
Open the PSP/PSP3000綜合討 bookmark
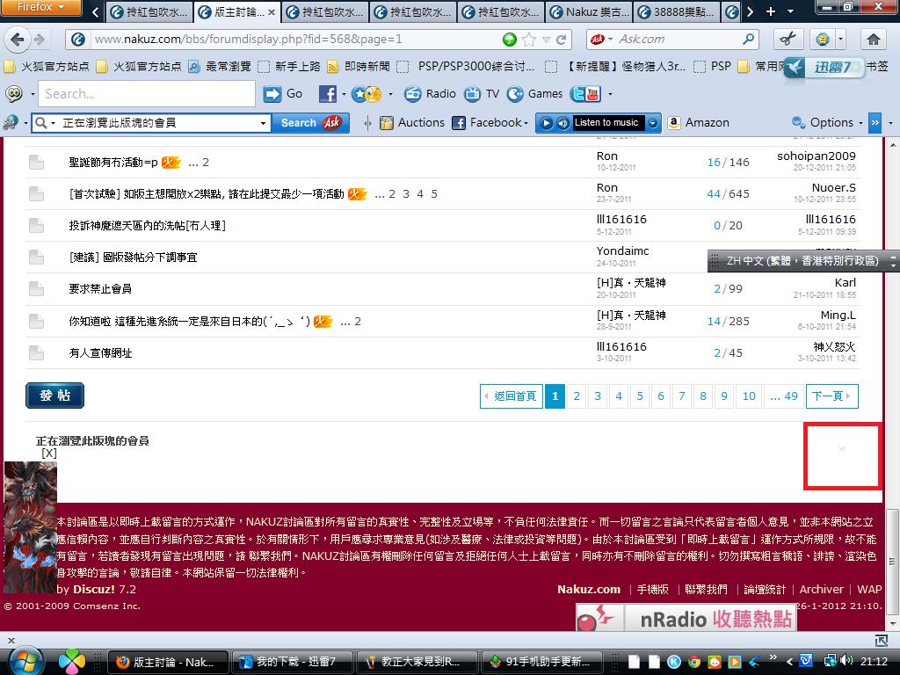coord(466,67)
